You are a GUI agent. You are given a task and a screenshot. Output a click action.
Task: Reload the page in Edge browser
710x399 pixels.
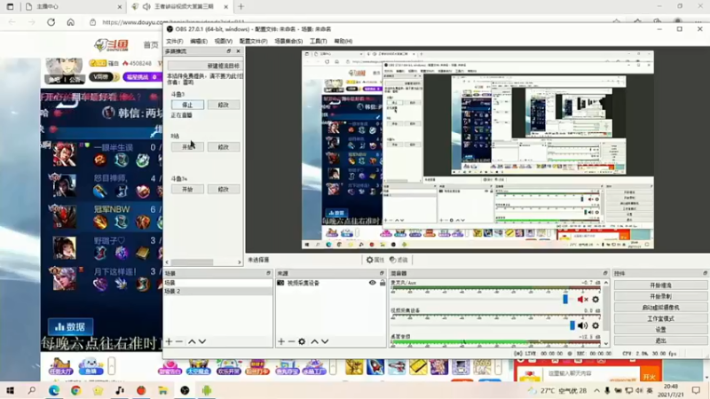point(51,22)
